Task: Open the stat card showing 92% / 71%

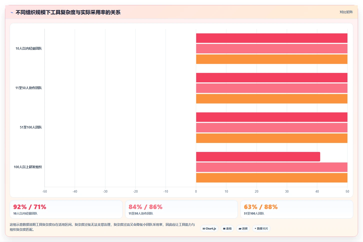Action: coord(66,209)
